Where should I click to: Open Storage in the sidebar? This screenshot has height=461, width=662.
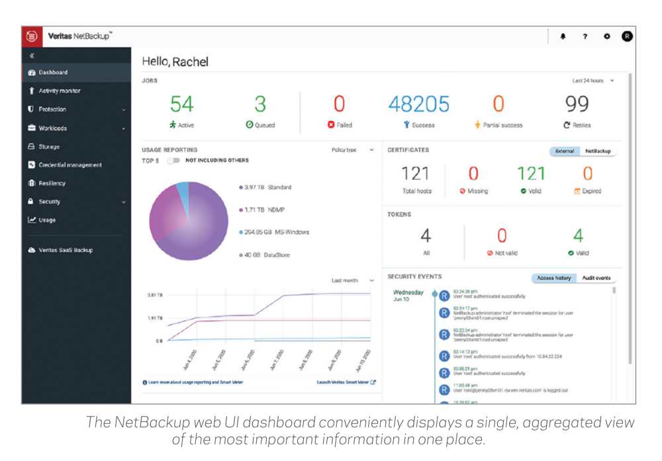pyautogui.click(x=76, y=146)
